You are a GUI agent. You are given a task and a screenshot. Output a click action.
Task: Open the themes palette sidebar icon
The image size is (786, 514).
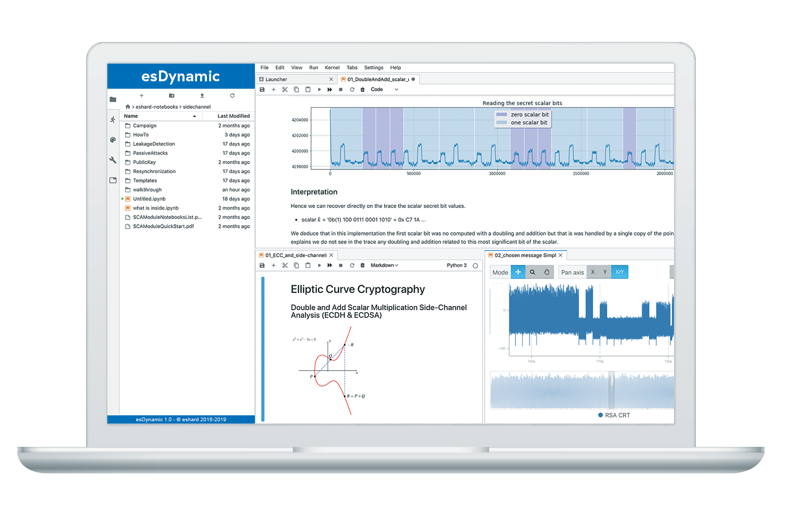(113, 140)
